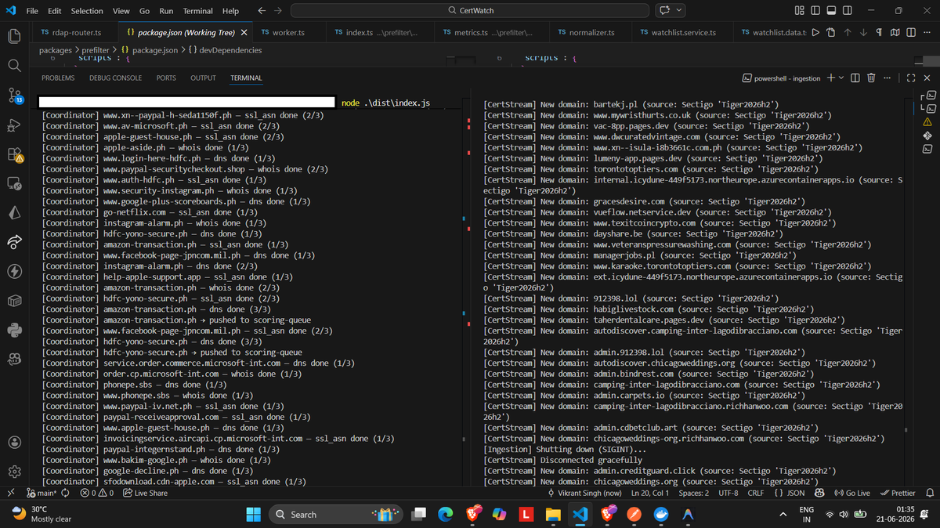Open the Manage gear menu
Viewport: 940px width, 528px height.
[x=14, y=472]
